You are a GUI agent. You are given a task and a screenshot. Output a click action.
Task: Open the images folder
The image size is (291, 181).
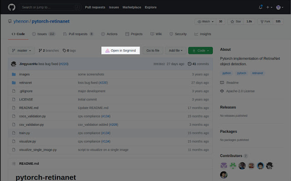[x=25, y=74]
